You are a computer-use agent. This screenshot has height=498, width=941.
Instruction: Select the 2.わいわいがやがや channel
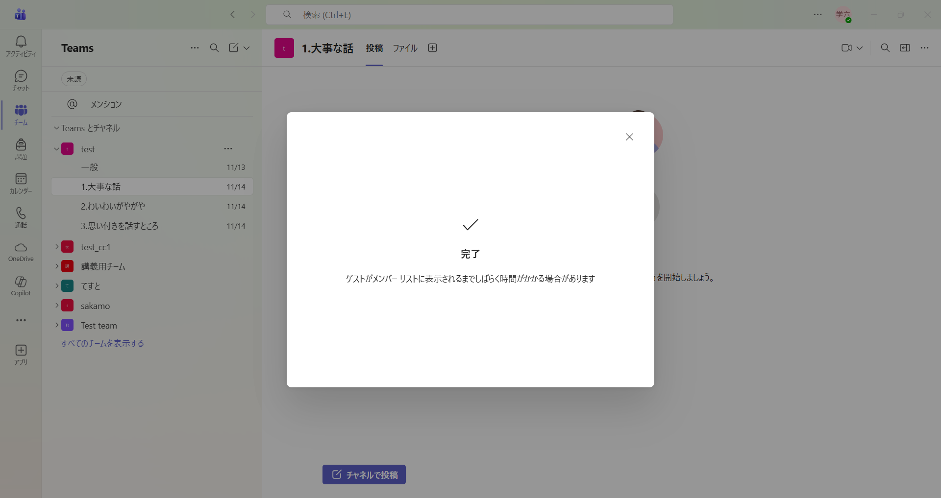113,206
